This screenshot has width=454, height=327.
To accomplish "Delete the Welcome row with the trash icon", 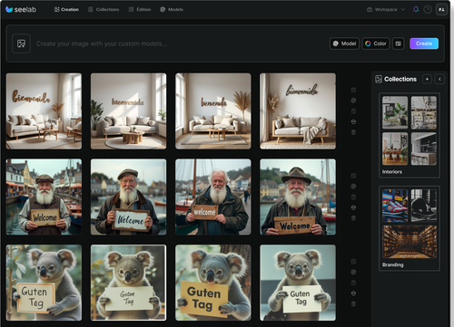I will 353,218.
